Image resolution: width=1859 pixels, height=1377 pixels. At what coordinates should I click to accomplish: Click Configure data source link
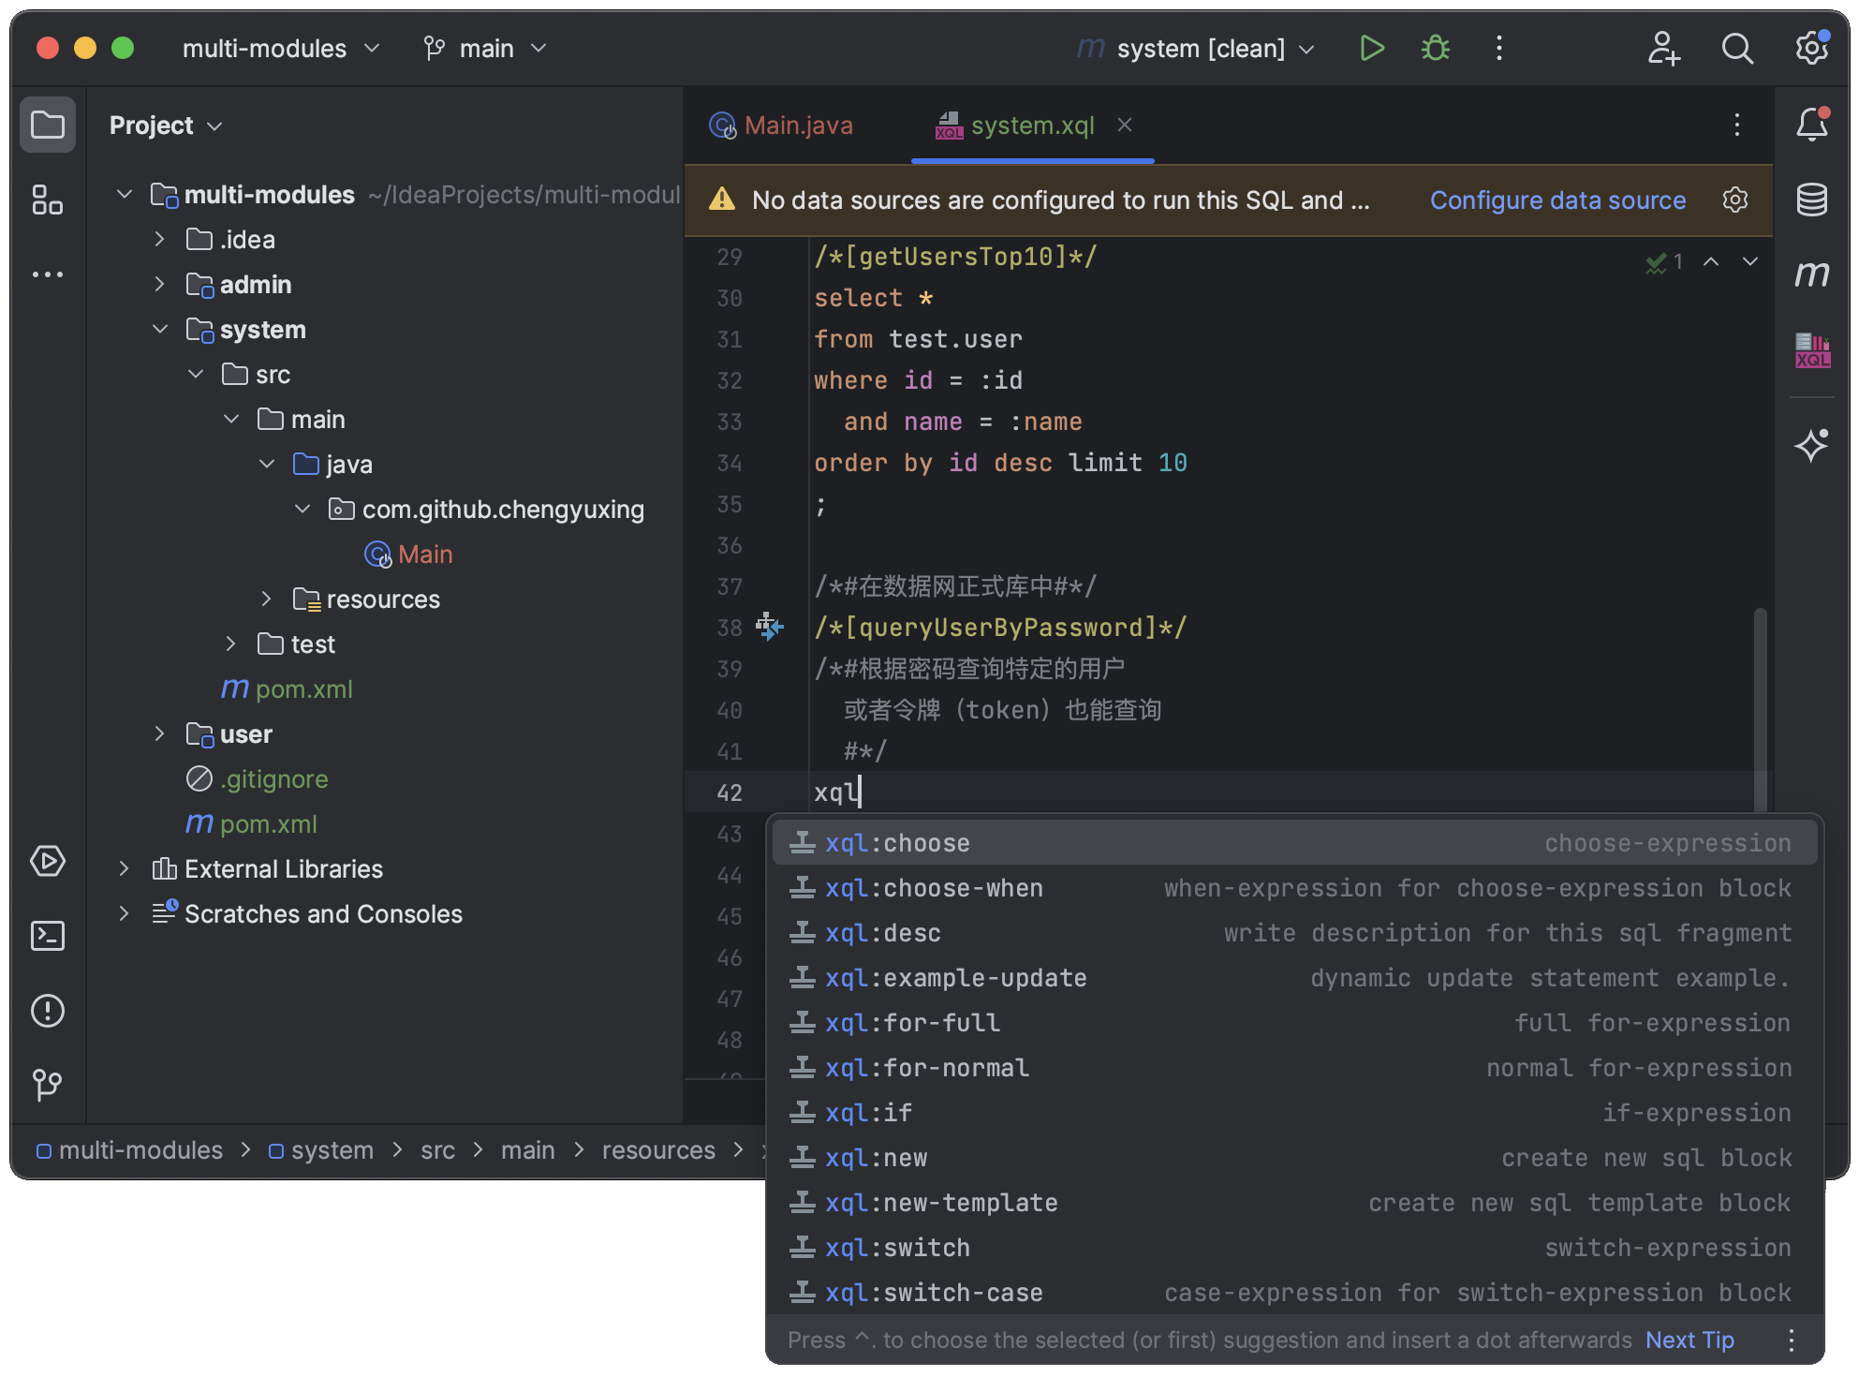tap(1557, 200)
